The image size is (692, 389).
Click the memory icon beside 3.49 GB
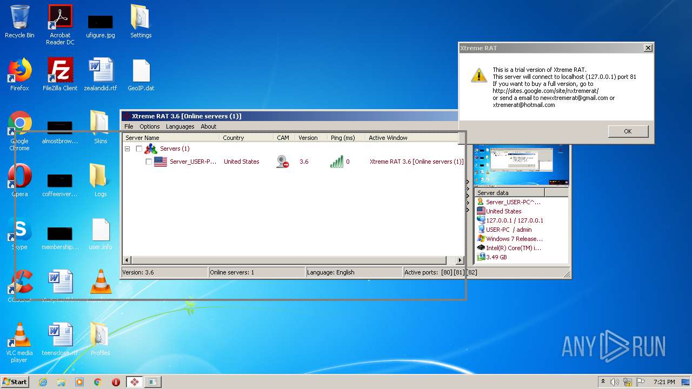[x=481, y=257]
